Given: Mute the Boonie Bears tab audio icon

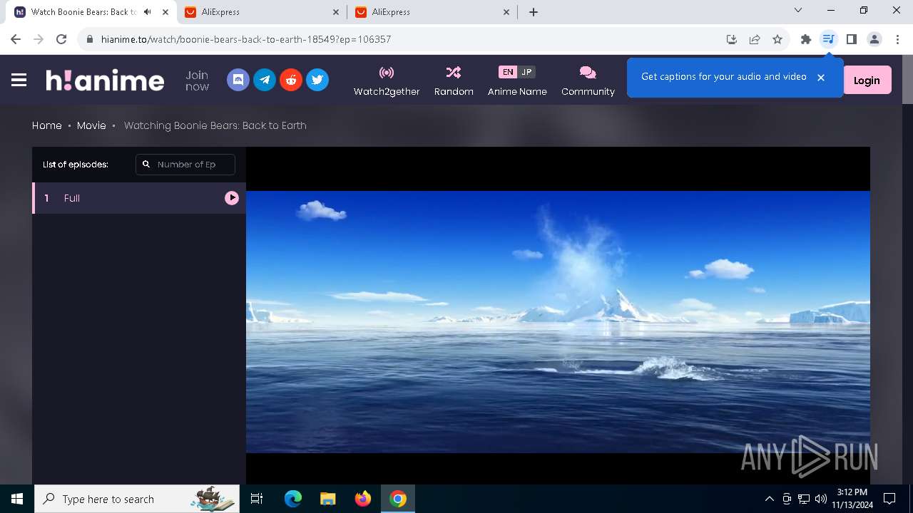Looking at the screenshot, I should (x=147, y=12).
